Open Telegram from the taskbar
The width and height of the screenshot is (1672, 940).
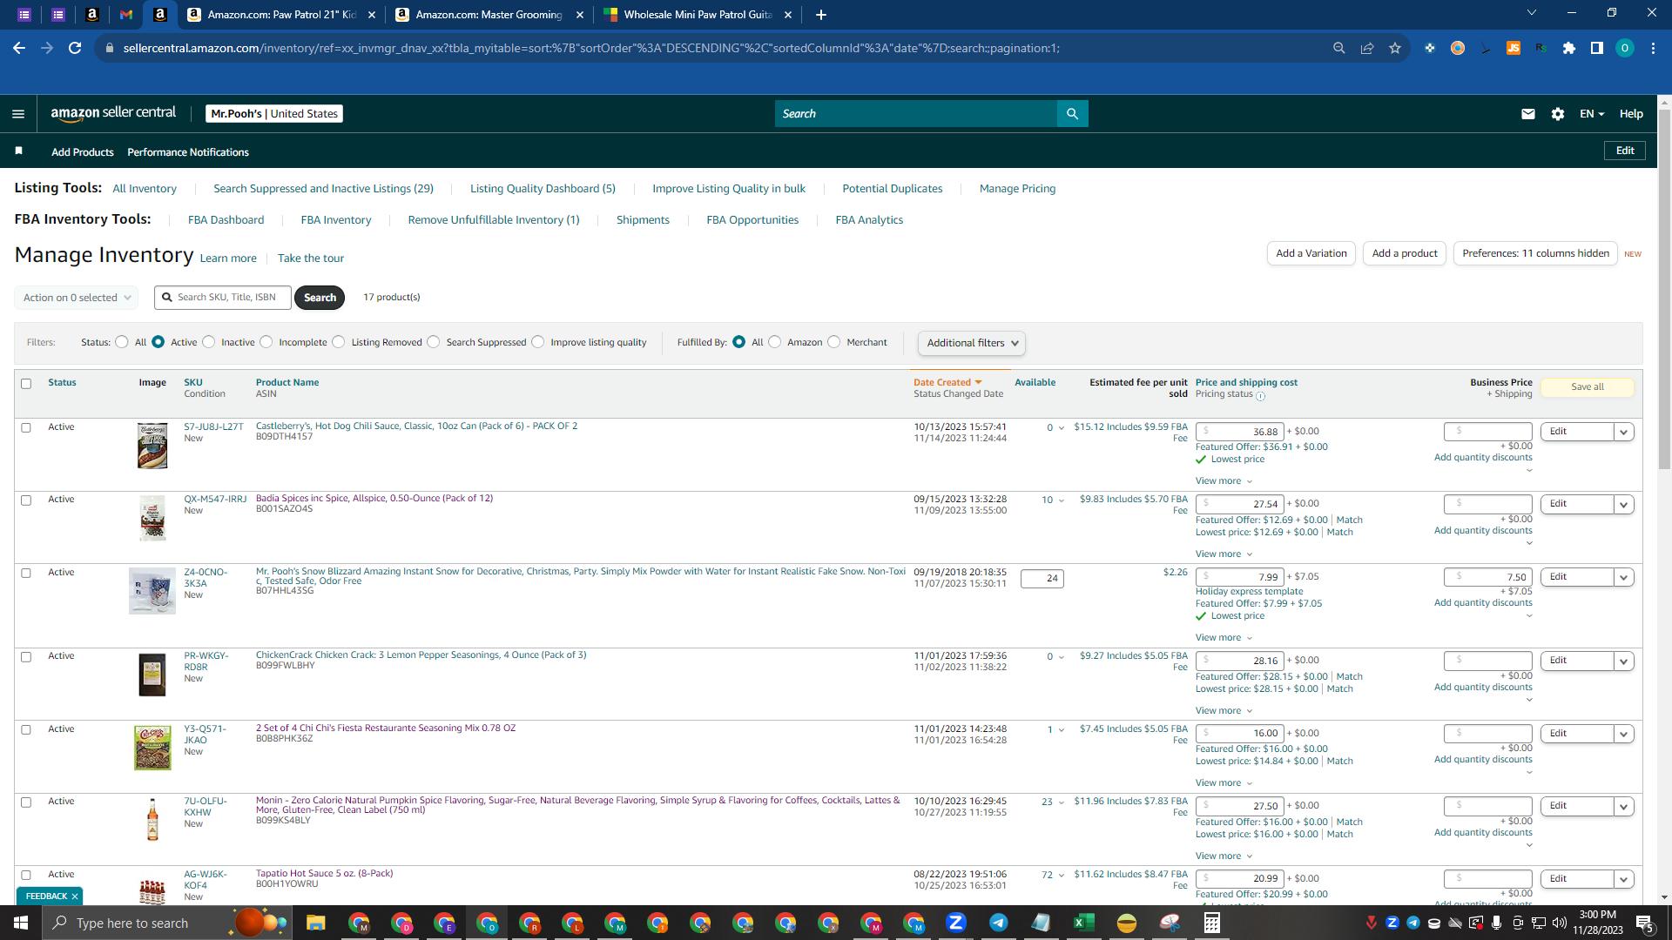[999, 923]
